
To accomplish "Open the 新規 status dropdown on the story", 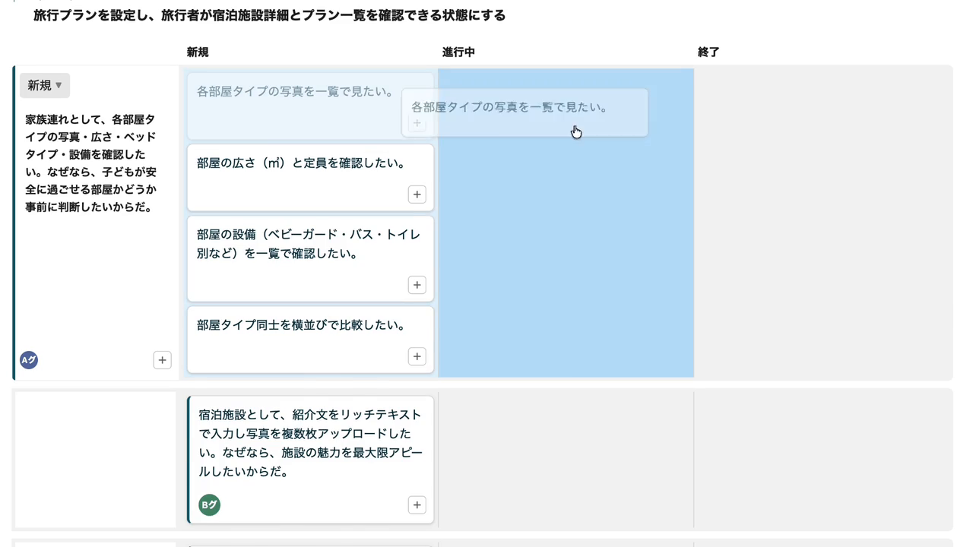I will (x=45, y=86).
